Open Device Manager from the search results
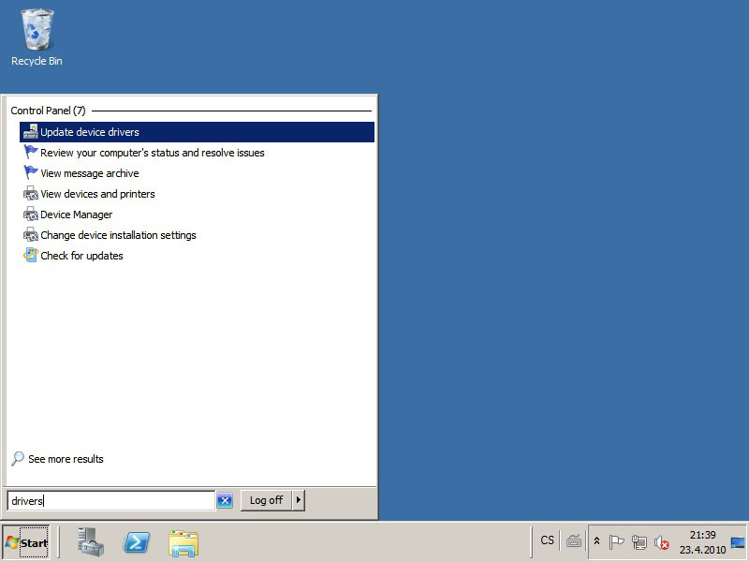Screen dimensions: 749x562 [x=76, y=214]
